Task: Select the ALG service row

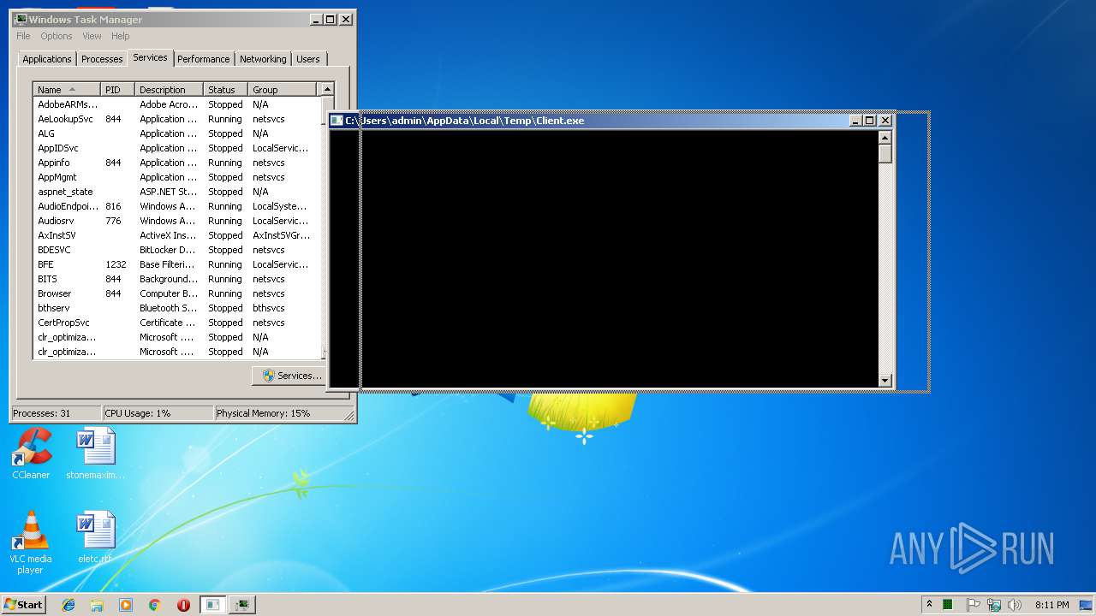Action: point(176,133)
